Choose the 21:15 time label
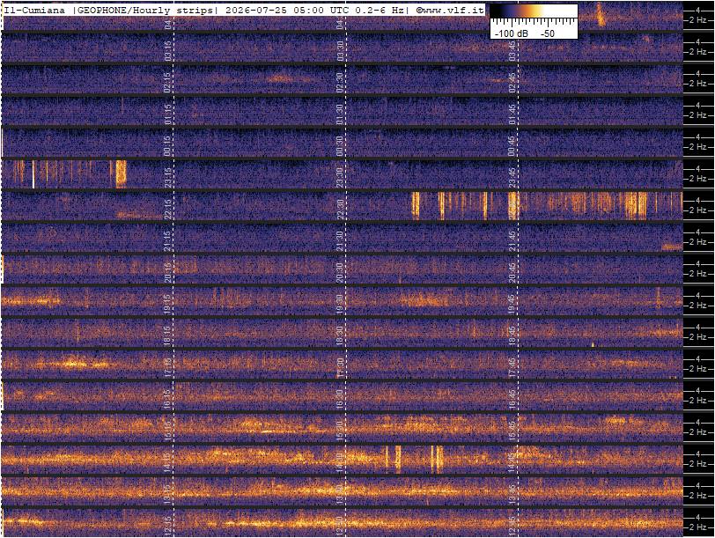This screenshot has width=715, height=538. coord(167,240)
